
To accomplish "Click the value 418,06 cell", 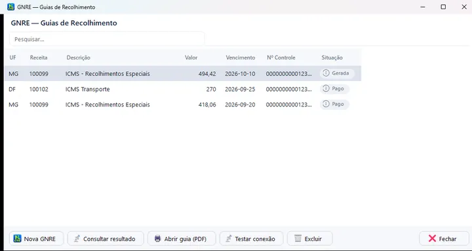I will (x=207, y=105).
